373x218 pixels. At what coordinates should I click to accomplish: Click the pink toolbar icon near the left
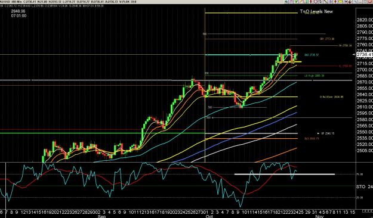click(291, 2)
